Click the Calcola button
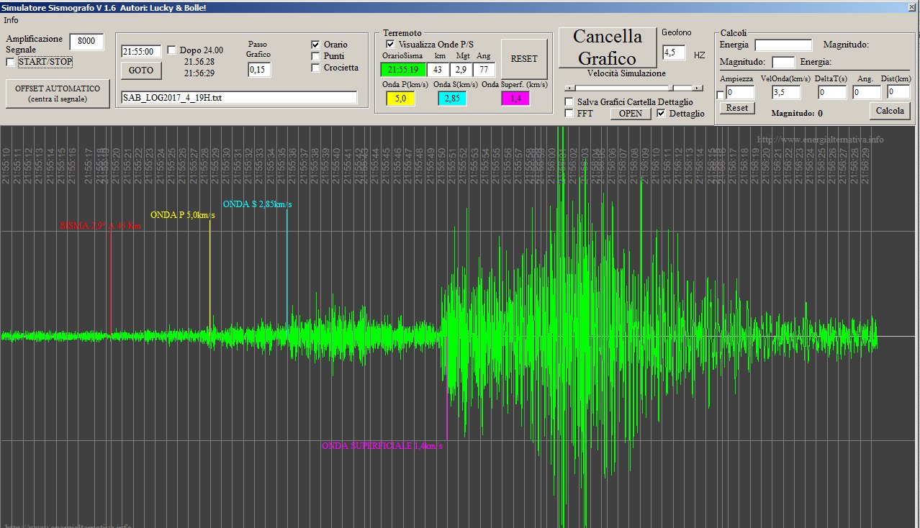 pyautogui.click(x=890, y=111)
